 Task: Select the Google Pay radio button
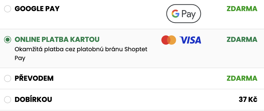8,9
